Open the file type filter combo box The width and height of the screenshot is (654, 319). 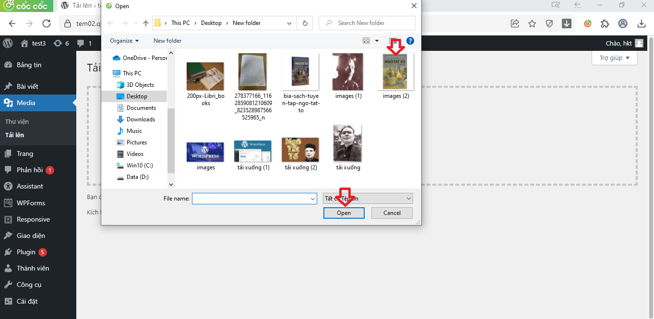[368, 199]
